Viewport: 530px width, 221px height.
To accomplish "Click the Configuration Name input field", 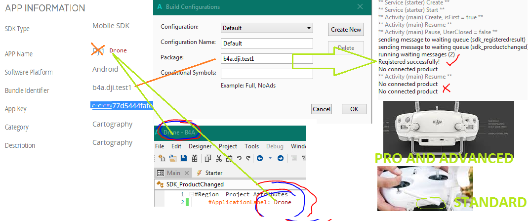I will click(267, 44).
